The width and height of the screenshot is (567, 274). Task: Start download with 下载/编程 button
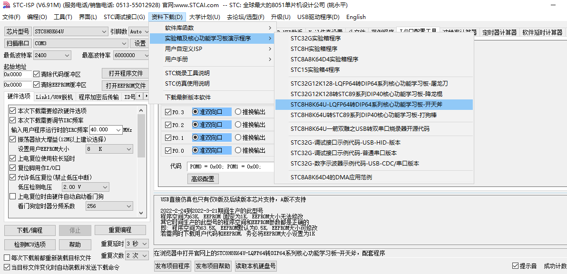(29, 230)
